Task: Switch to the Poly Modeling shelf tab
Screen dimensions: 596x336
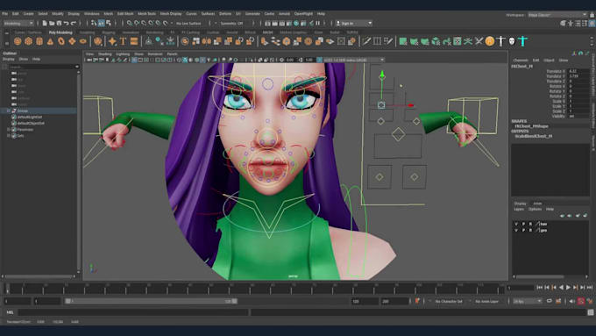Action: pos(60,32)
